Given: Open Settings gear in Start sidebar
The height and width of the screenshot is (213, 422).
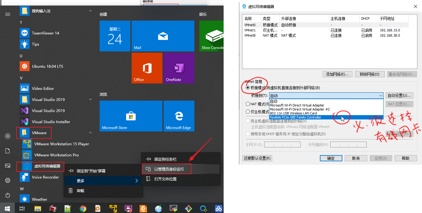Looking at the screenshot, I should point(8,180).
